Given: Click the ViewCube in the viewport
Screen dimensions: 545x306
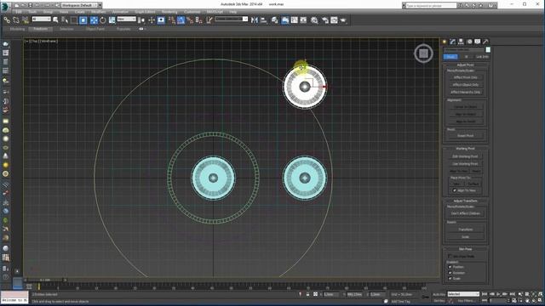Looking at the screenshot, I should pyautogui.click(x=423, y=54).
